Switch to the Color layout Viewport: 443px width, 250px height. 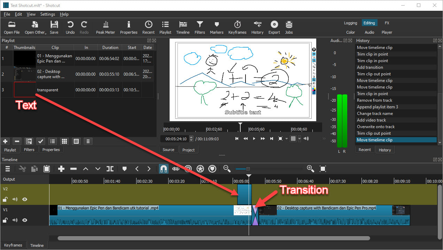click(x=351, y=32)
